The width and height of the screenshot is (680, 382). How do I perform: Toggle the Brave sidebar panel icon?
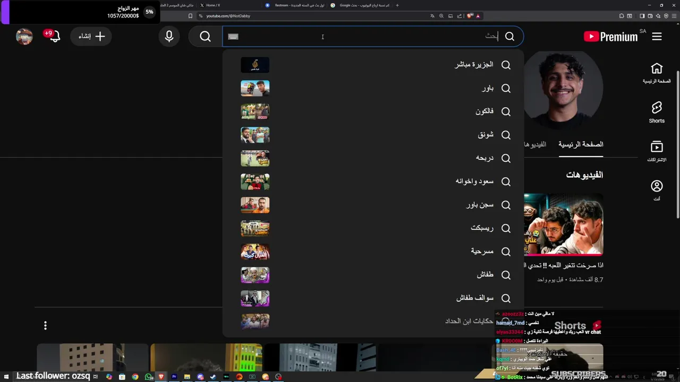point(642,16)
